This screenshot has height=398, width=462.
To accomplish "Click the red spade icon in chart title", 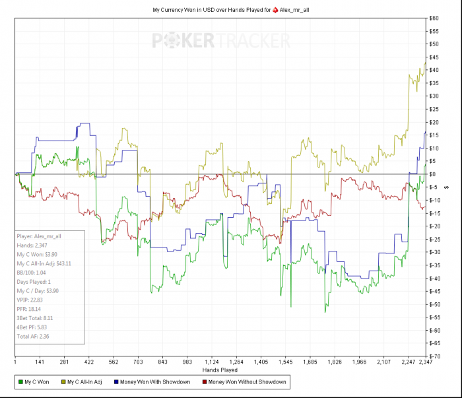I will pyautogui.click(x=275, y=10).
